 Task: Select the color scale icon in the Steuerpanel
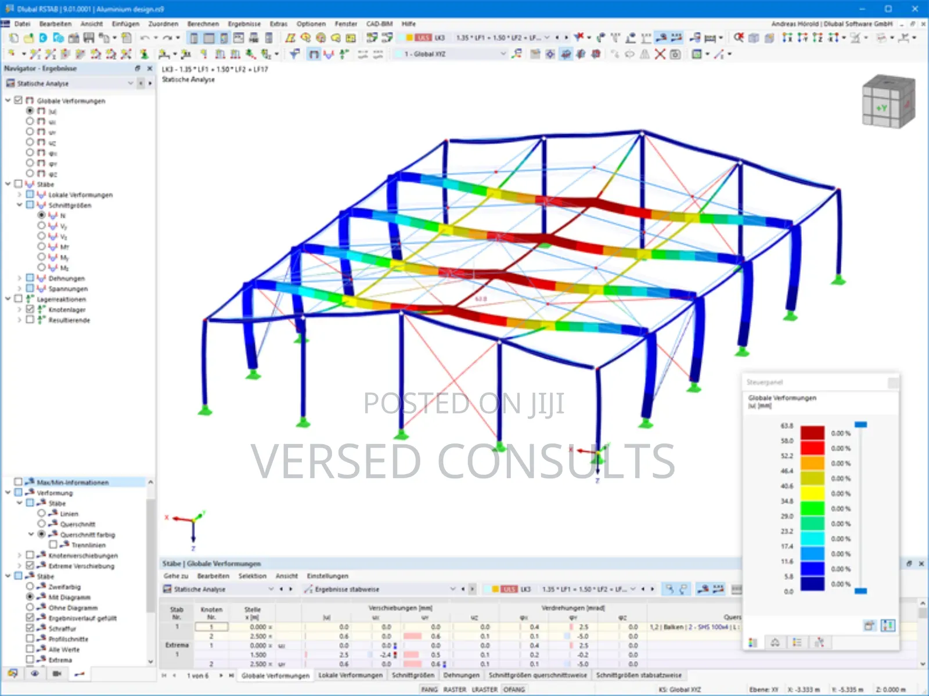[x=754, y=643]
